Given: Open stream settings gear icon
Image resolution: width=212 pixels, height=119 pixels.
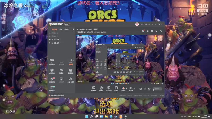Looking at the screenshot, I should 149,89.
